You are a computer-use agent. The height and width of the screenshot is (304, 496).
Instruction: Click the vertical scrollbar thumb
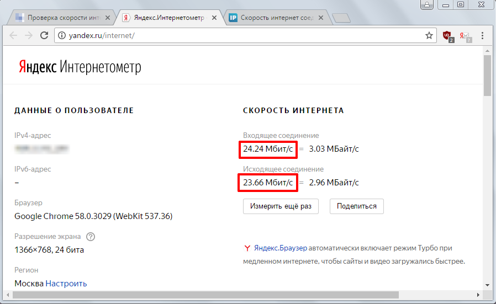pyautogui.click(x=487, y=75)
